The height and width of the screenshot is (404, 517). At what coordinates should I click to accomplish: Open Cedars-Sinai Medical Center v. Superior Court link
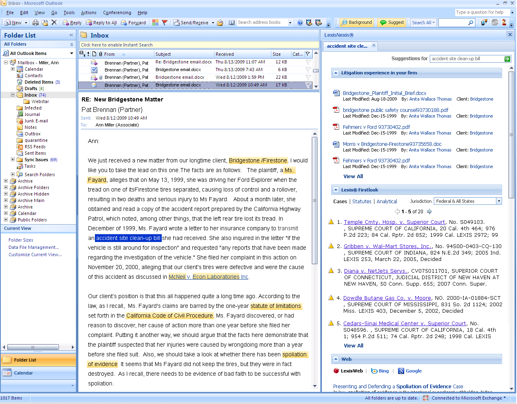(405, 323)
